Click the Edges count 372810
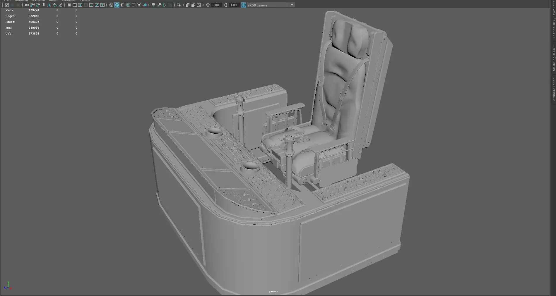This screenshot has height=296, width=556. click(34, 16)
